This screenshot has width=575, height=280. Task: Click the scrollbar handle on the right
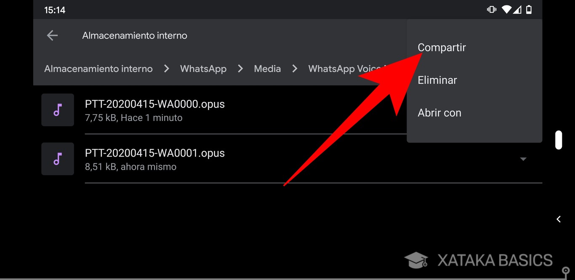coord(559,140)
